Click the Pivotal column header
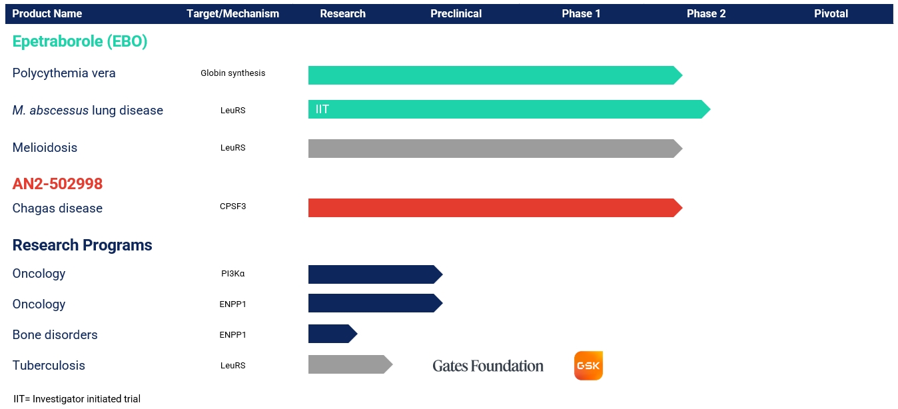The image size is (898, 409). [831, 13]
